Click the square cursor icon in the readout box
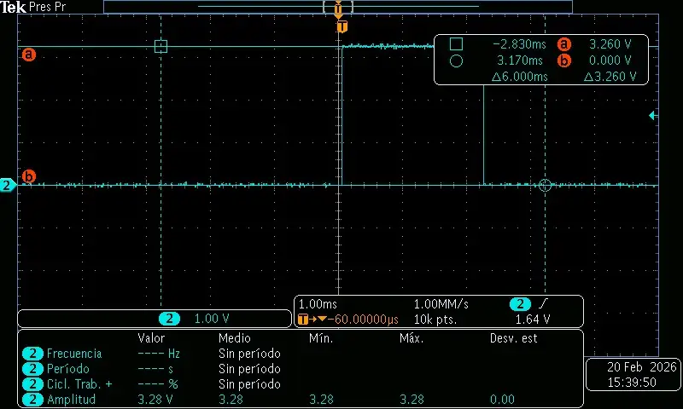Image resolution: width=683 pixels, height=409 pixels. pos(456,44)
